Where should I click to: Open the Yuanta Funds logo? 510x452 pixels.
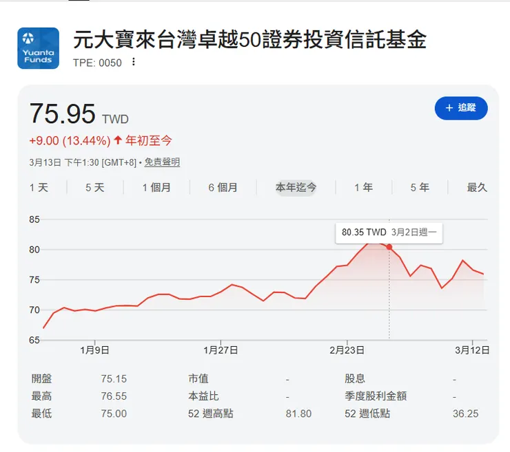tap(38, 48)
